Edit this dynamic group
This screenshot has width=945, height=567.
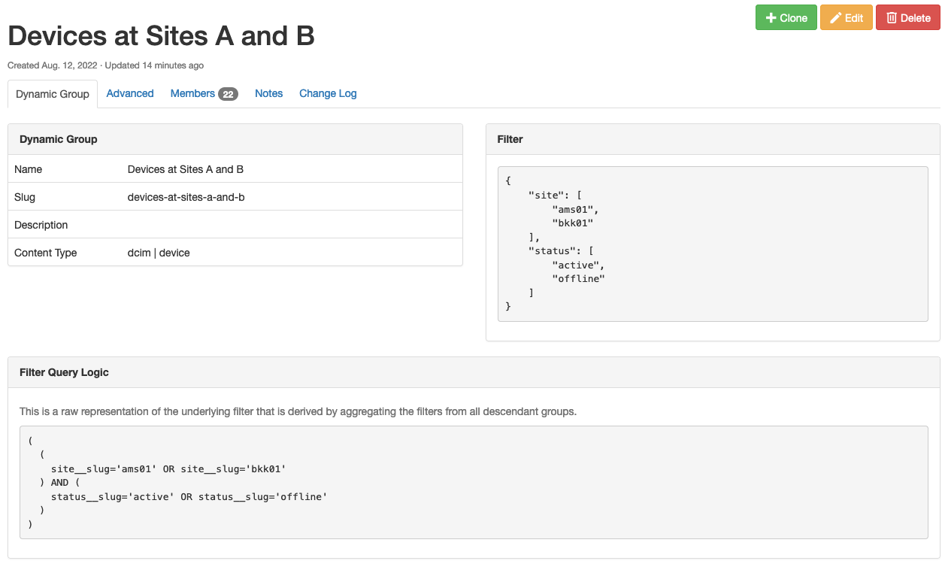[x=847, y=17]
